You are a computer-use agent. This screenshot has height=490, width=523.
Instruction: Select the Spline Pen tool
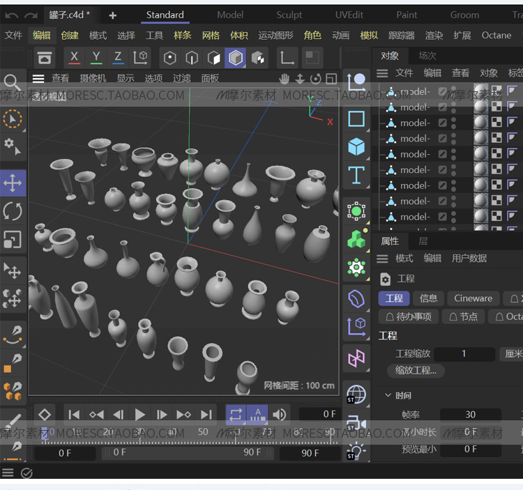(13, 335)
